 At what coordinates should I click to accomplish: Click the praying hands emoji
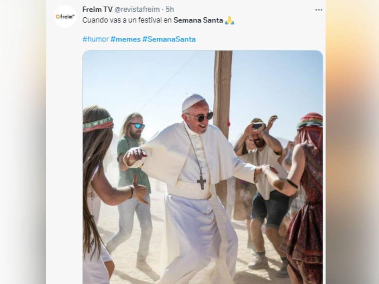pyautogui.click(x=230, y=20)
